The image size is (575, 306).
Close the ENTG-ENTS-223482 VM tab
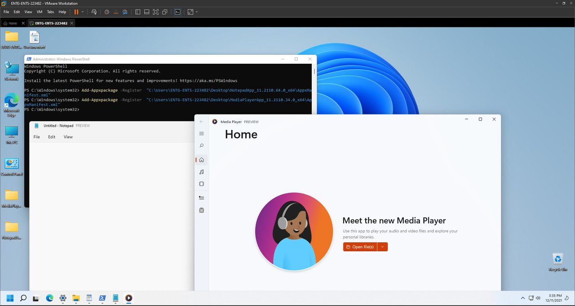[x=71, y=23]
